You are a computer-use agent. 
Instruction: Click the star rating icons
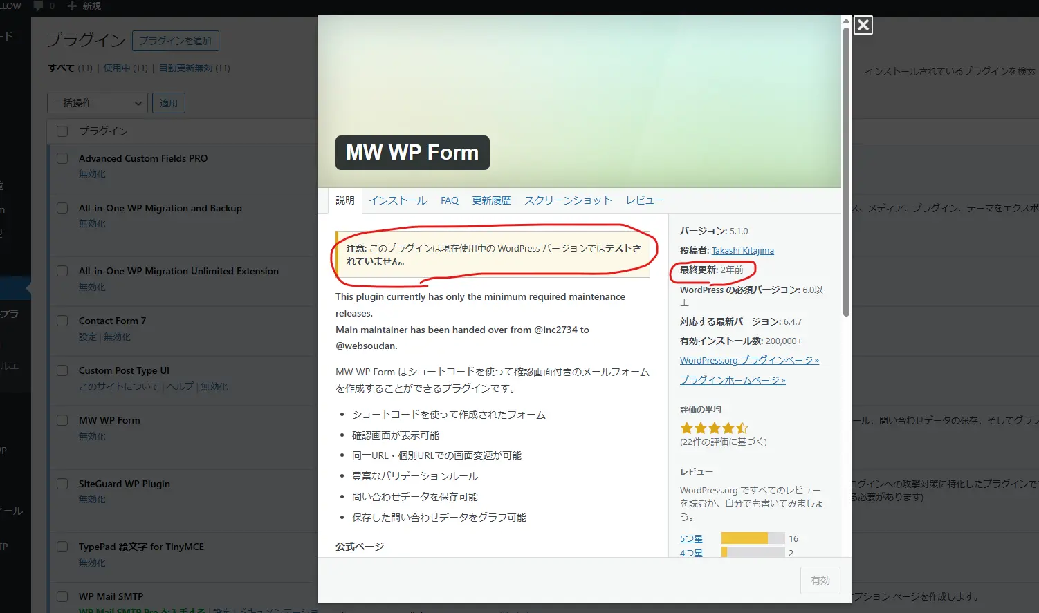coord(714,428)
